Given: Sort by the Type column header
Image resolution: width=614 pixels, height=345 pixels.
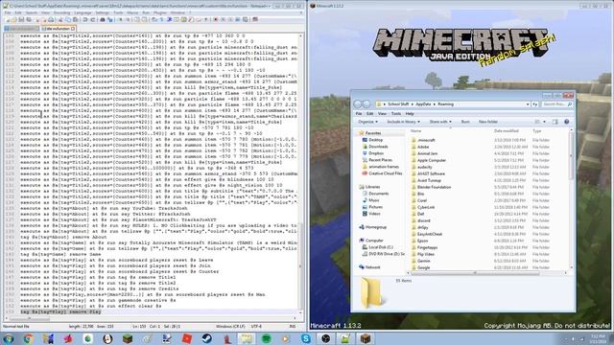Looking at the screenshot, I should [537, 131].
